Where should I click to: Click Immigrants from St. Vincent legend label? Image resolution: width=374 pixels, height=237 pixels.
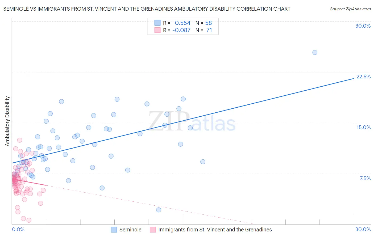215,230
